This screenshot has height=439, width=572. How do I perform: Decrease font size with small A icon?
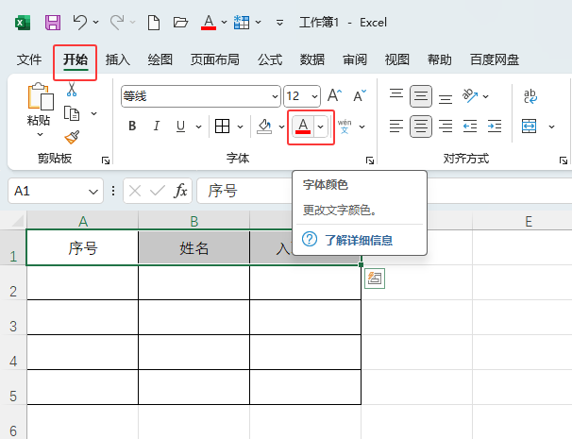(x=360, y=96)
